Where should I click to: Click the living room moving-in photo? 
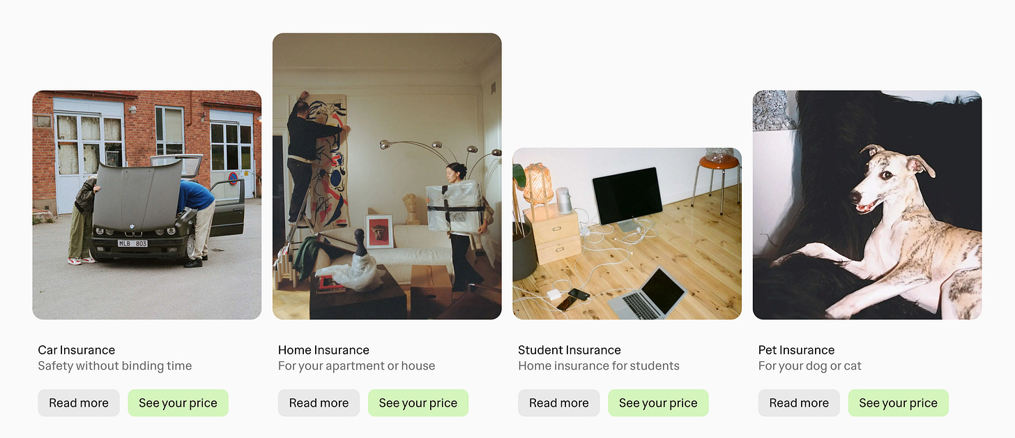pos(387,176)
